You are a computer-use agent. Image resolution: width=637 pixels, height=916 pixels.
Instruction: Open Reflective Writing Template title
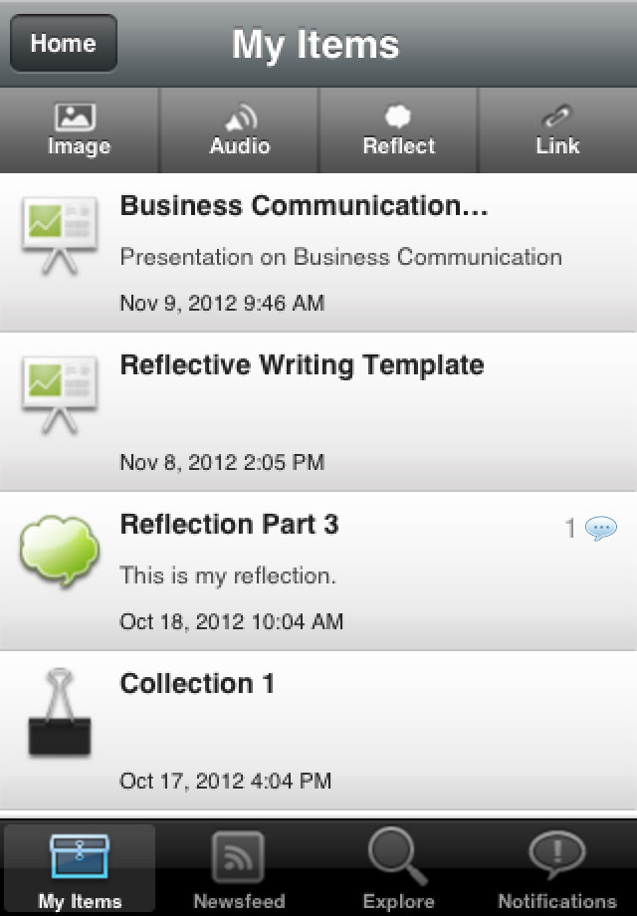[302, 365]
